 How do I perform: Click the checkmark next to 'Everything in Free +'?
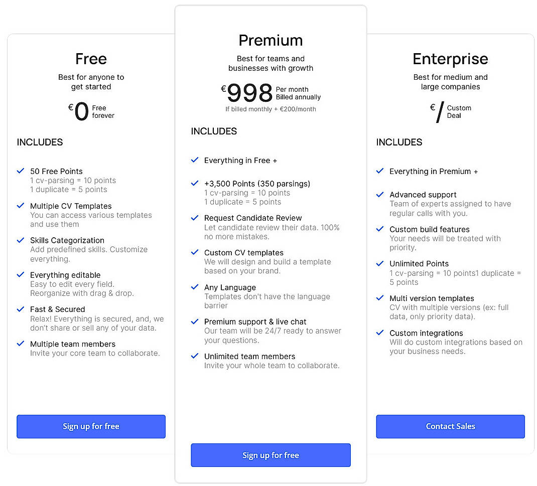coord(195,160)
